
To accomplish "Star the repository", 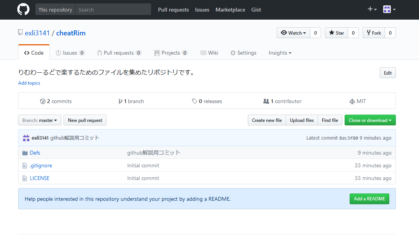I will click(x=337, y=33).
